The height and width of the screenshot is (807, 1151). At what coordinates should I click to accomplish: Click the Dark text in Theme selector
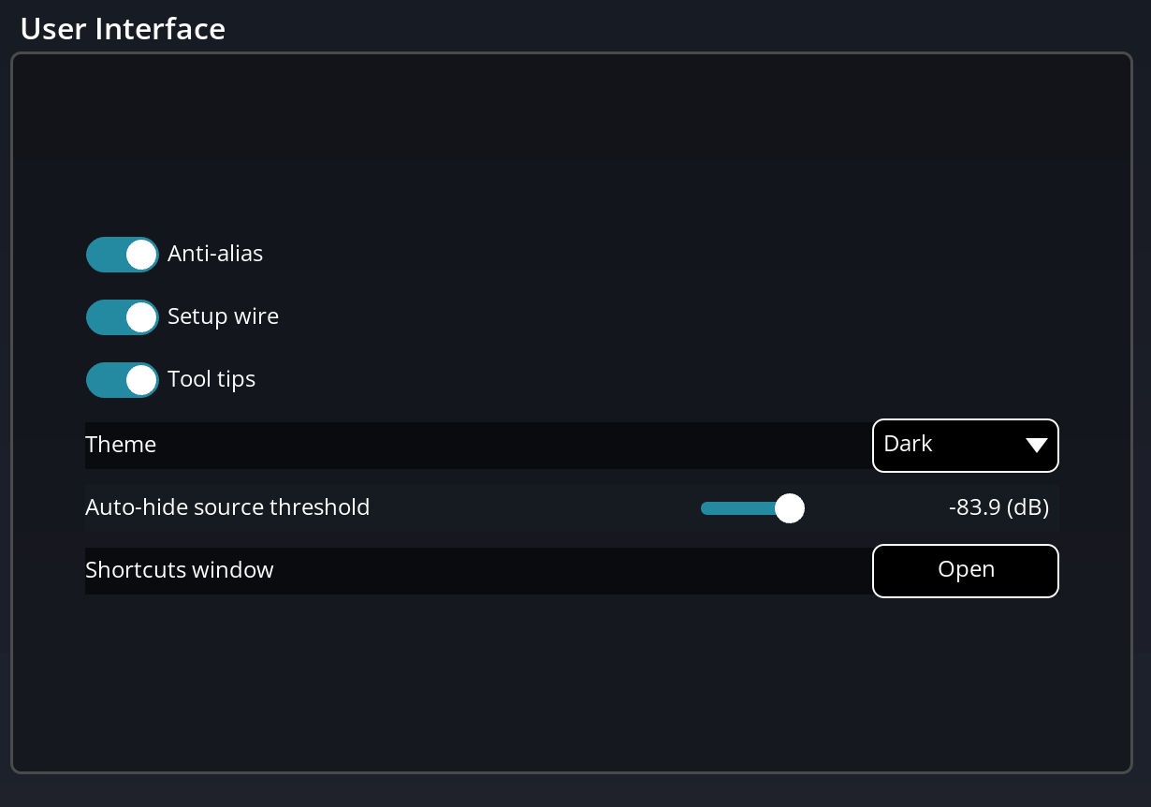(908, 444)
